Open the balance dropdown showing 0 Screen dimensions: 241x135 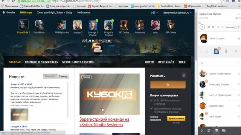[154, 12]
